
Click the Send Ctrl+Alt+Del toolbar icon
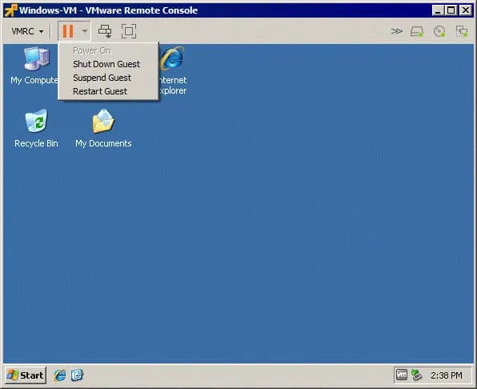(x=105, y=31)
